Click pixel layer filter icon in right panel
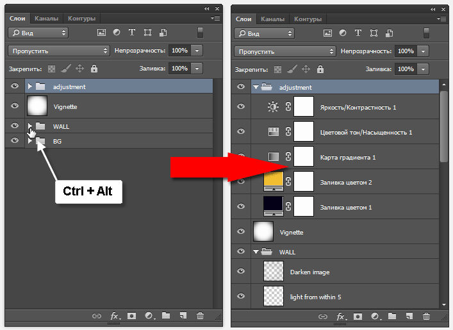The width and height of the screenshot is (453, 330). [x=327, y=33]
